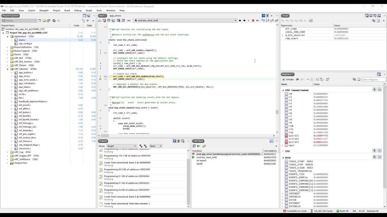Expand the Groups dropdown in Registers

click(288, 79)
